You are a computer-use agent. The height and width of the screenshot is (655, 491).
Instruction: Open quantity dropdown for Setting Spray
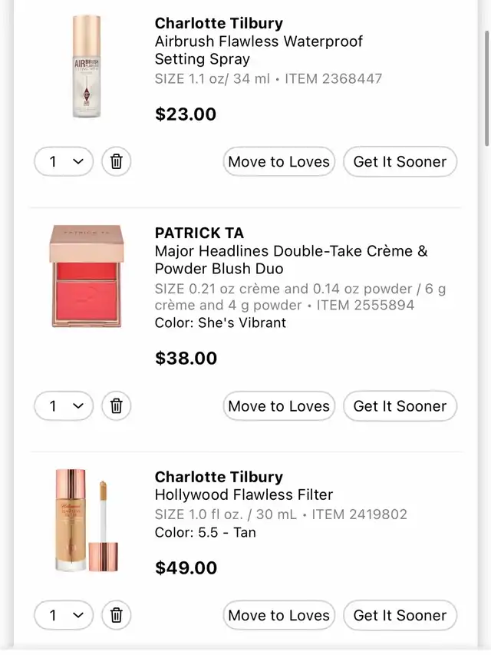64,161
